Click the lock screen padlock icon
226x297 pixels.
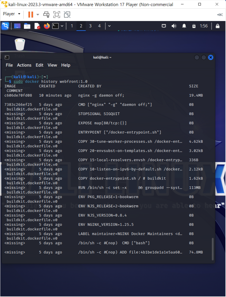click(x=218, y=26)
